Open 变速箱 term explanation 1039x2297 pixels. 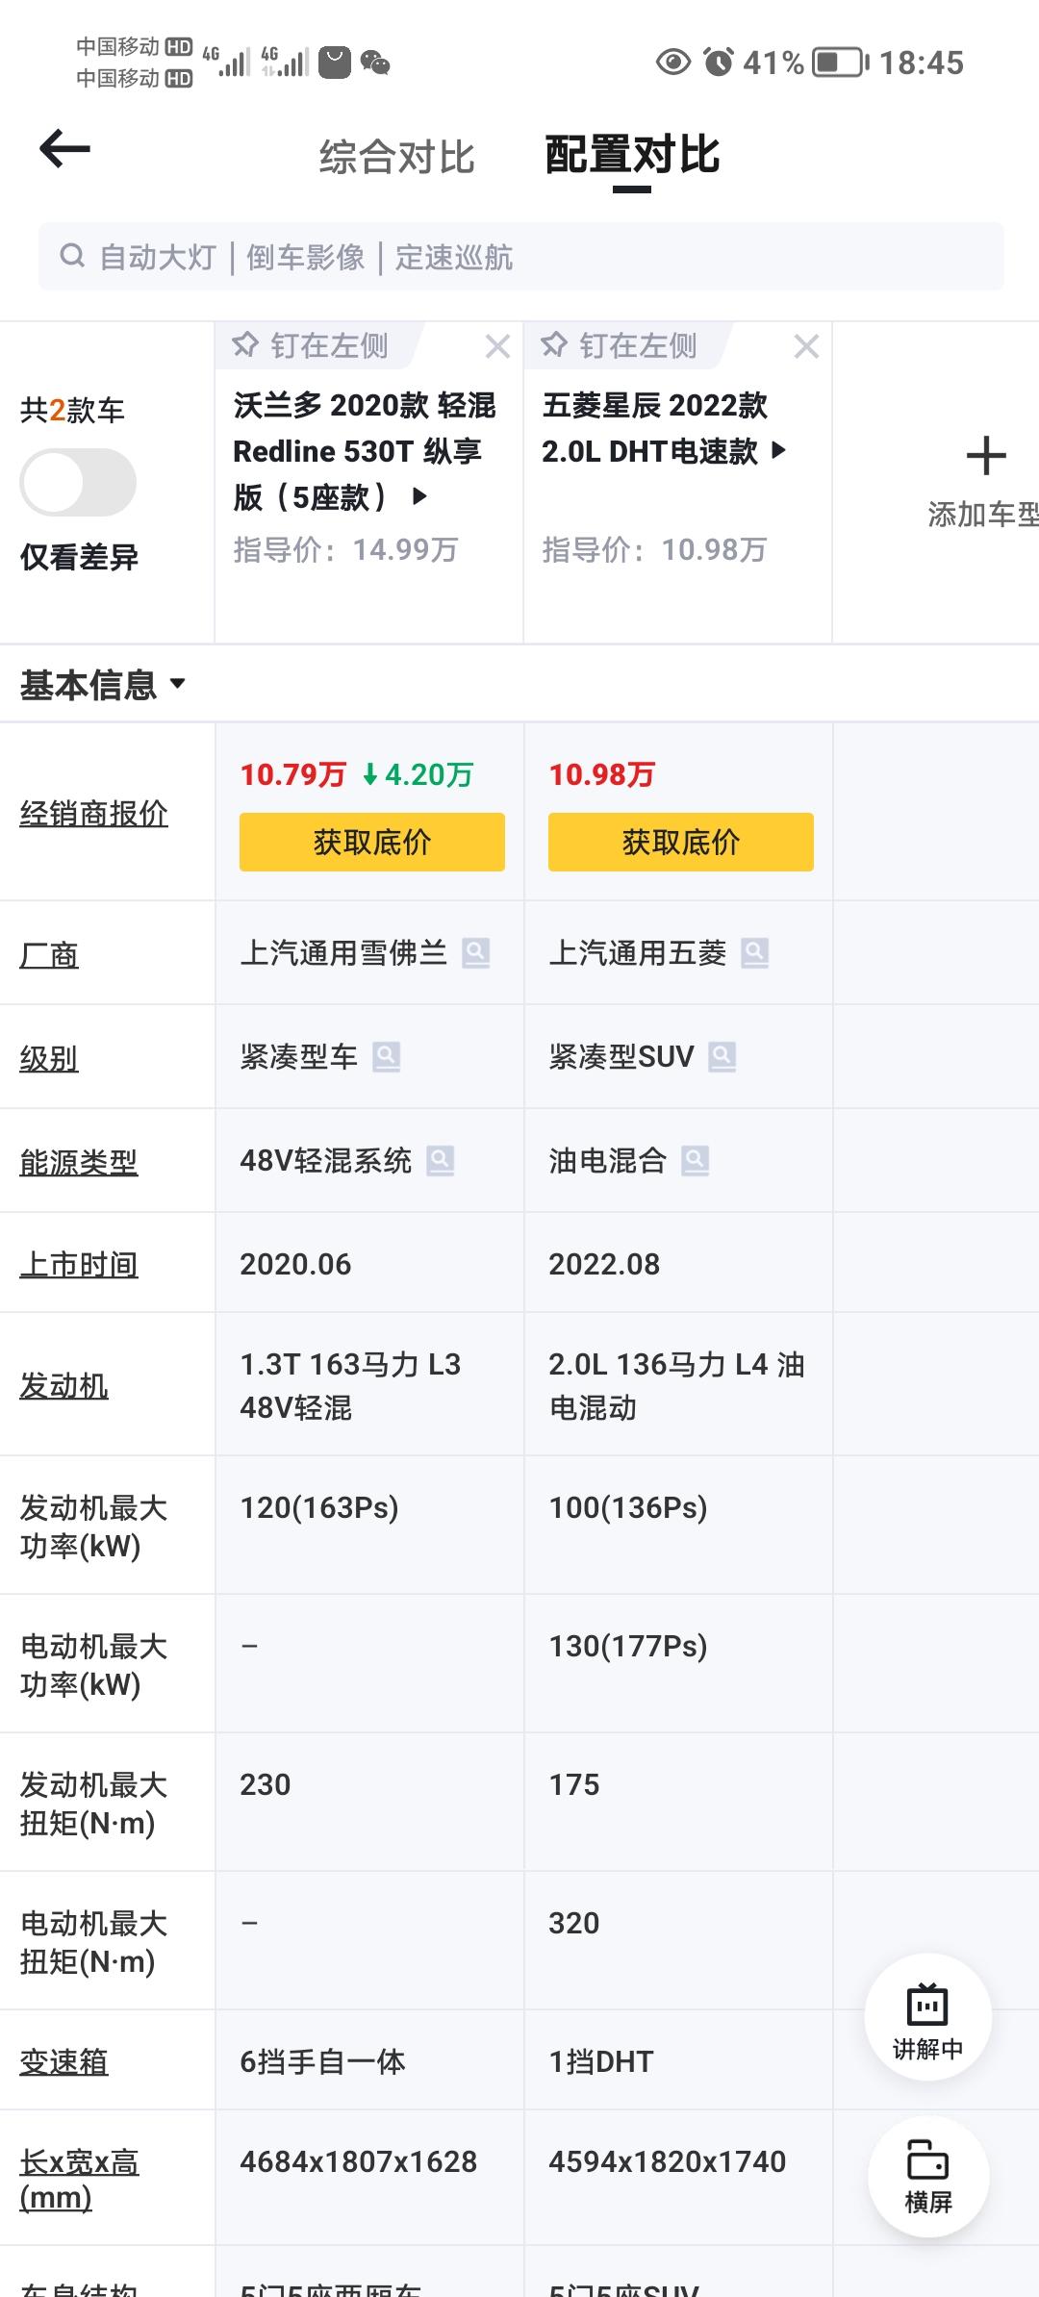click(x=63, y=2061)
